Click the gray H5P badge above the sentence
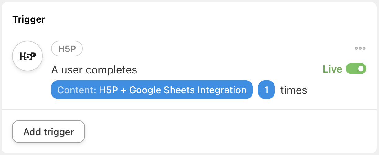The height and width of the screenshot is (155, 379). 67,48
